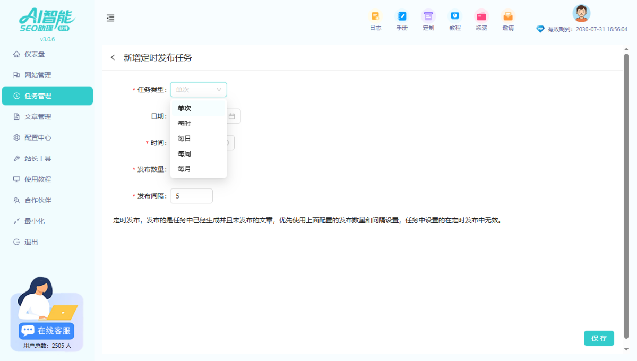Click the 有效期到 expiry date text

(587, 30)
